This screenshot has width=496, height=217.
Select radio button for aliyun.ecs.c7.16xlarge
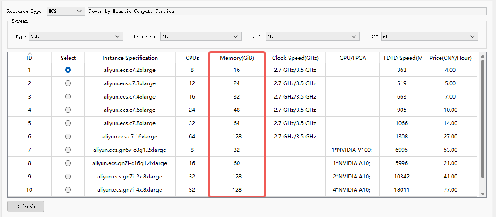[68, 137]
